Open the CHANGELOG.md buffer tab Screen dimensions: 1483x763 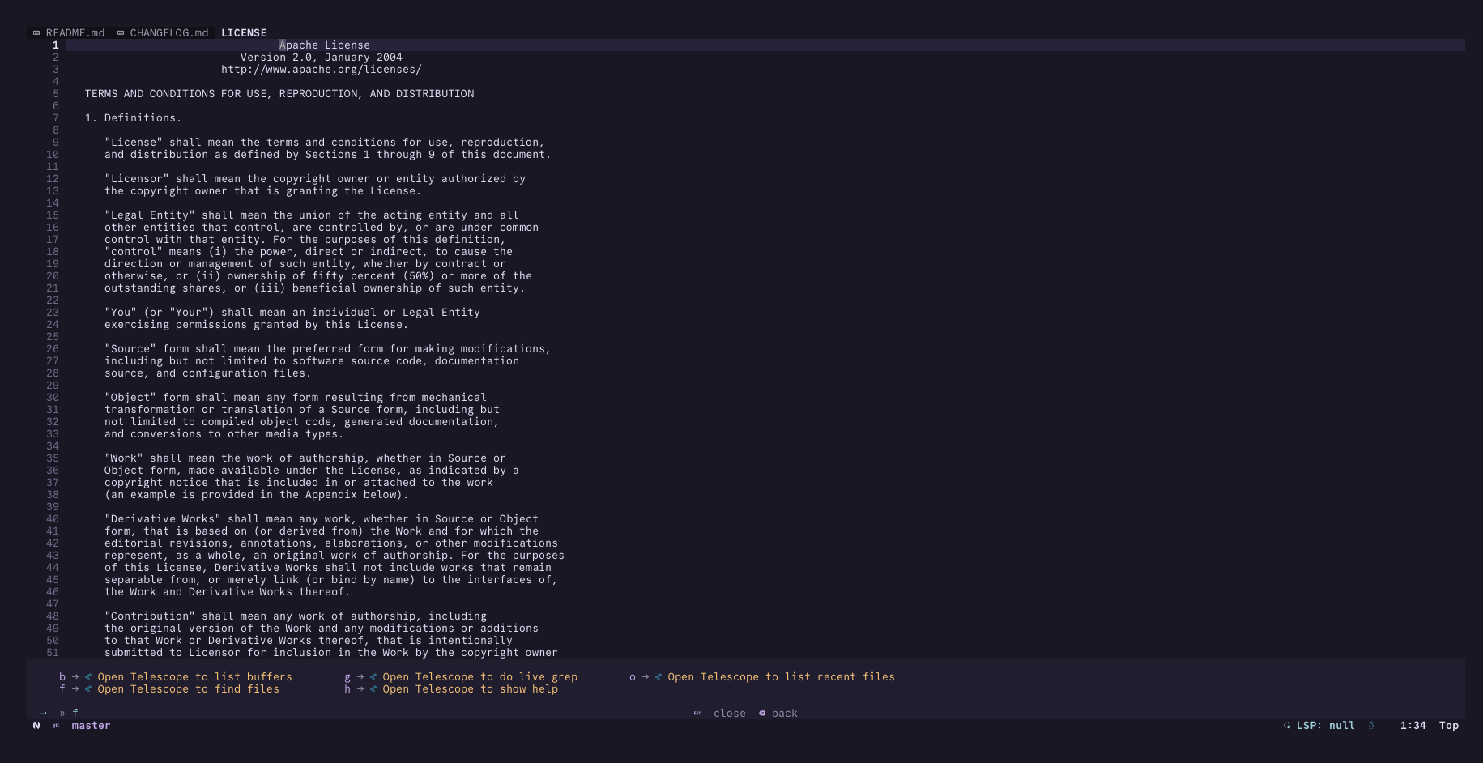click(x=169, y=33)
